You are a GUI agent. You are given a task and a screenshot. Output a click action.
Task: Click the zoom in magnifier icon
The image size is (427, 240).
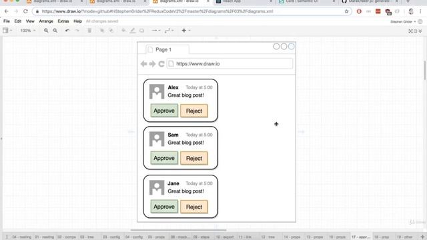(46, 31)
